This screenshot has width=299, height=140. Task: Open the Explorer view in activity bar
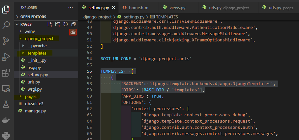pos(6,10)
